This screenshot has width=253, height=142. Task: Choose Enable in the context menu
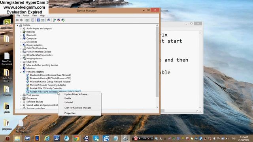tap(79, 98)
